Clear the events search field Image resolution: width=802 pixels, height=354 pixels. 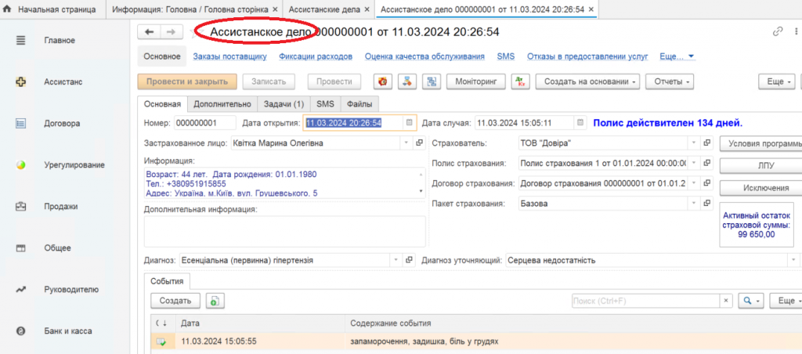coord(726,301)
